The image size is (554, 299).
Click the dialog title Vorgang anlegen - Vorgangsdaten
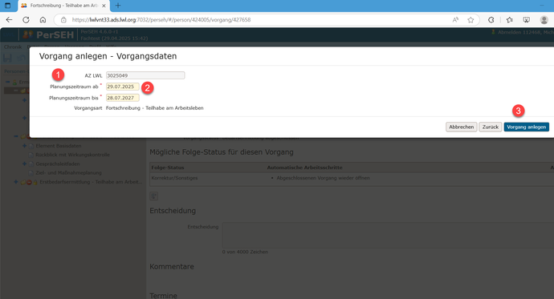tap(108, 56)
